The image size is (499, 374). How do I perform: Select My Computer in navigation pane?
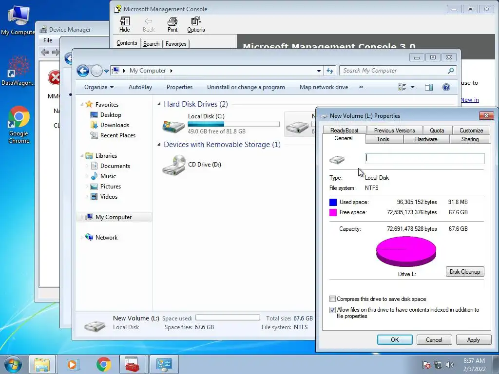[x=114, y=217]
